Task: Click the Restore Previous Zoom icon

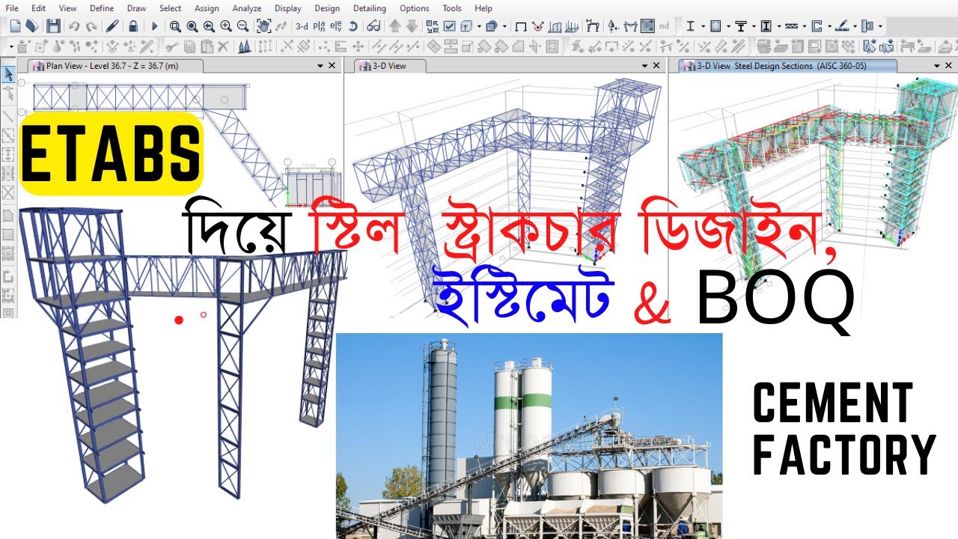Action: 209,26
